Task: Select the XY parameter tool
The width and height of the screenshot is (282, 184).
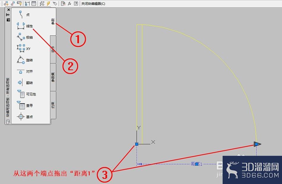Action: [x=23, y=49]
